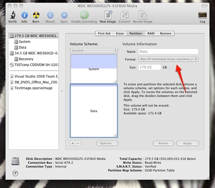Click the 'Available space: 172.4 GB' text
Image resolution: width=215 pixels, height=188 pixels.
click(142, 113)
